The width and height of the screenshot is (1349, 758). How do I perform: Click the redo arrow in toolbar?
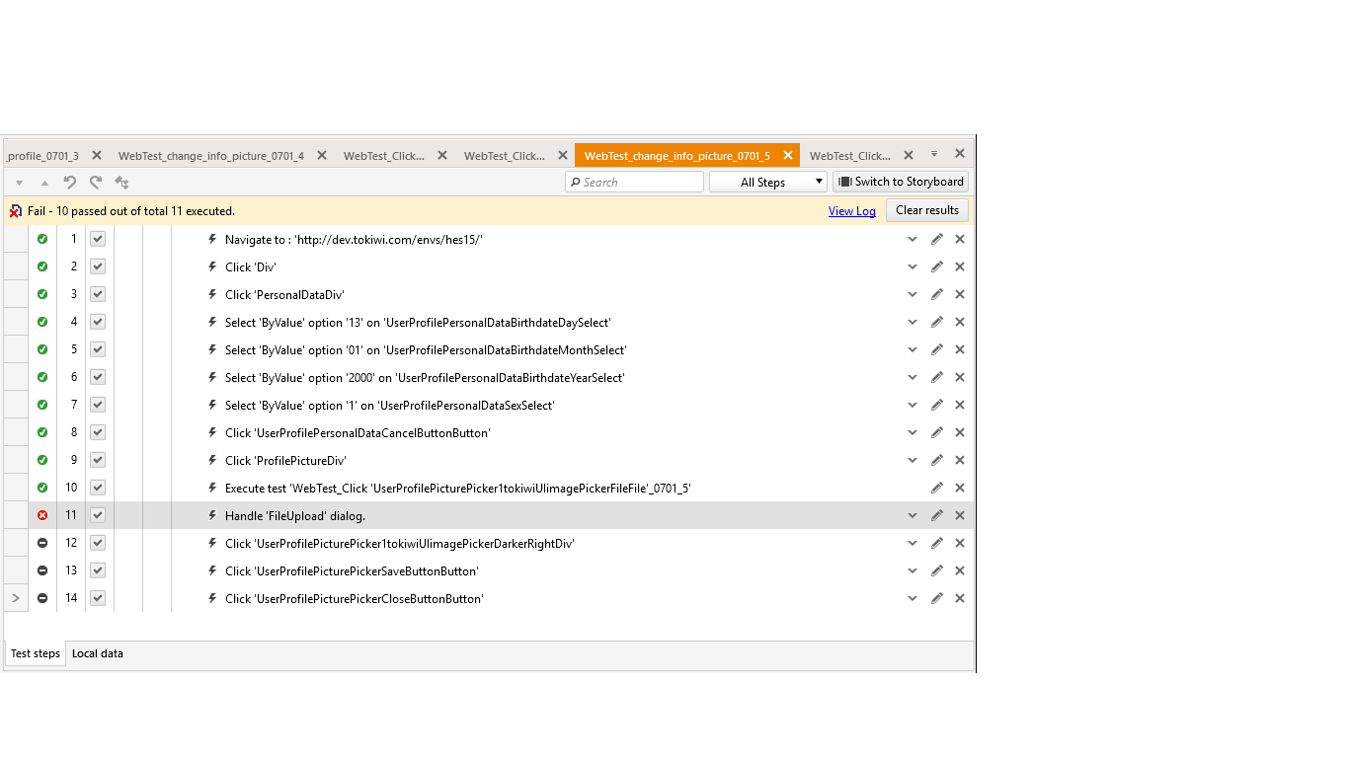(x=96, y=183)
